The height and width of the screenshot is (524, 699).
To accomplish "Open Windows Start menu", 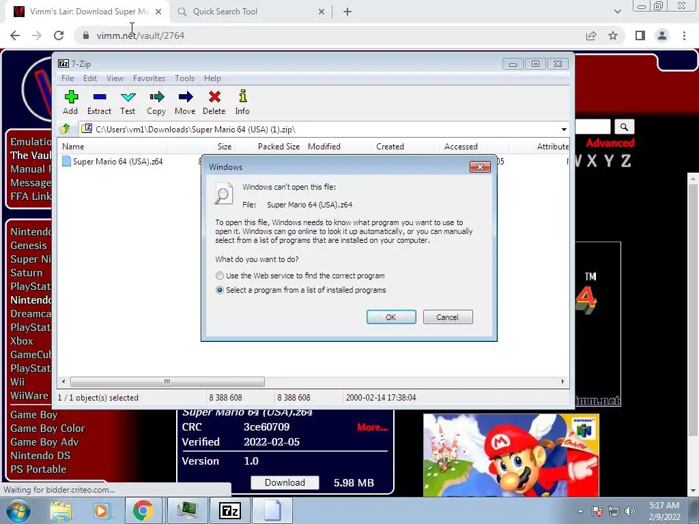I will click(x=18, y=510).
